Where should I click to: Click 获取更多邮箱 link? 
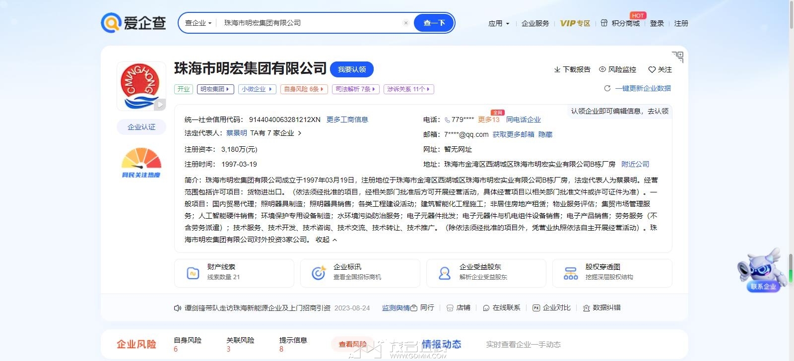click(x=514, y=134)
